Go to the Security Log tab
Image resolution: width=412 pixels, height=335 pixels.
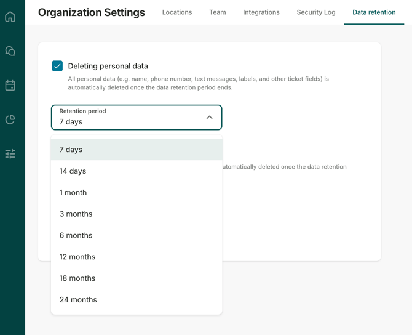[316, 12]
